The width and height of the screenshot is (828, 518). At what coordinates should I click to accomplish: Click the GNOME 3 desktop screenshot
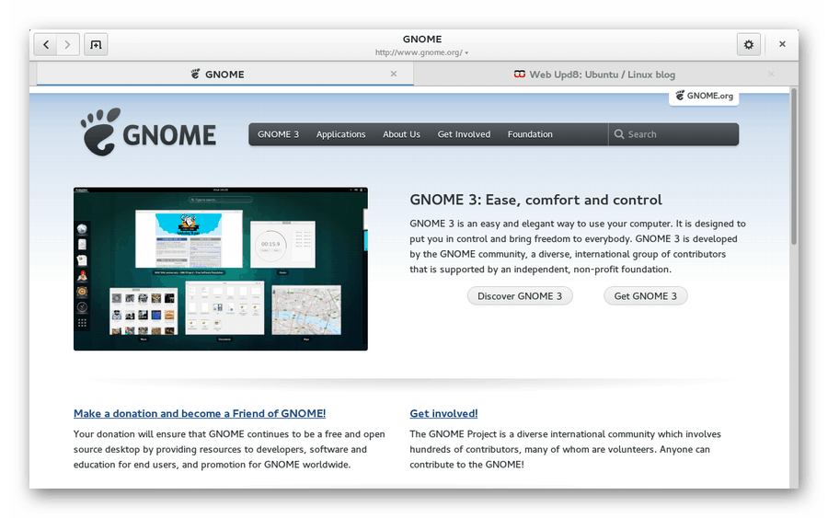[x=221, y=269]
